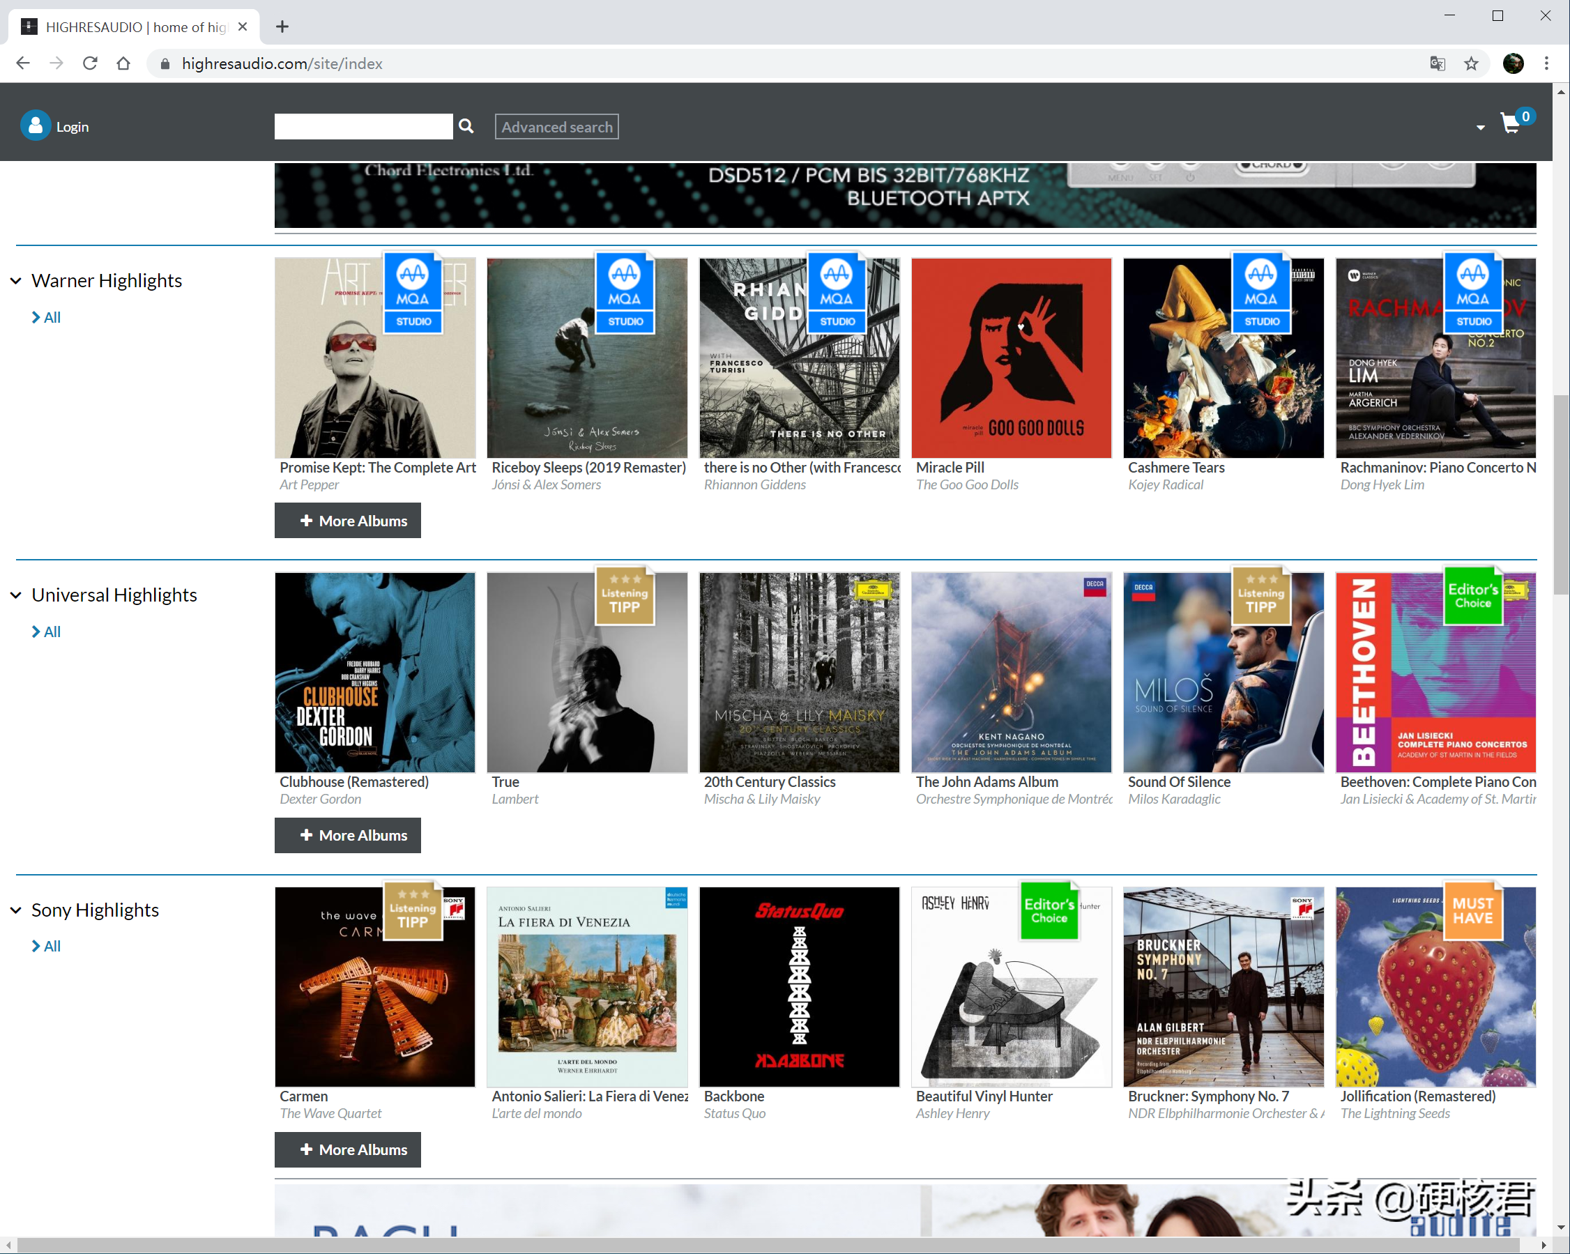
Task: Collapse the Warner Highlights section
Action: (16, 281)
